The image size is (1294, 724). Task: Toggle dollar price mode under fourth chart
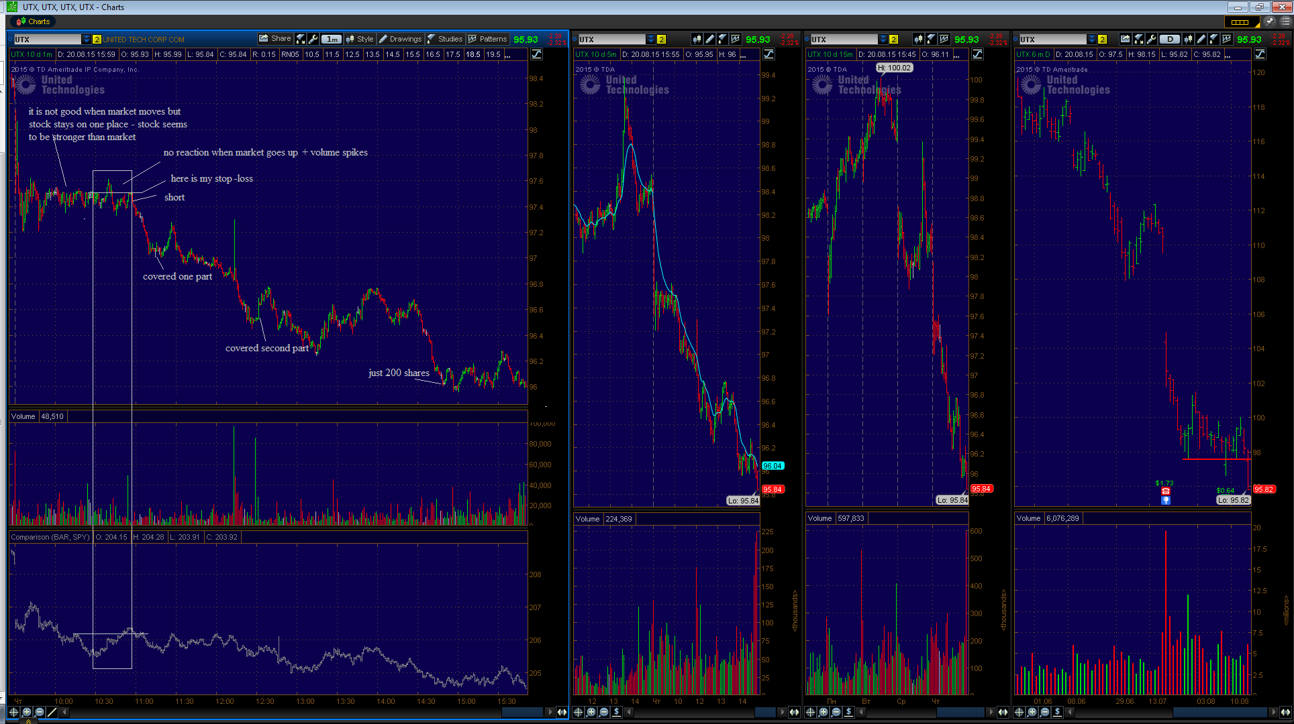pos(1057,712)
